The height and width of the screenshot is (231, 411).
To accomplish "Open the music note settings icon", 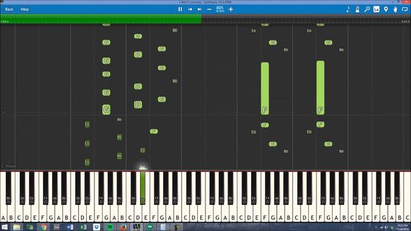I will (348, 9).
